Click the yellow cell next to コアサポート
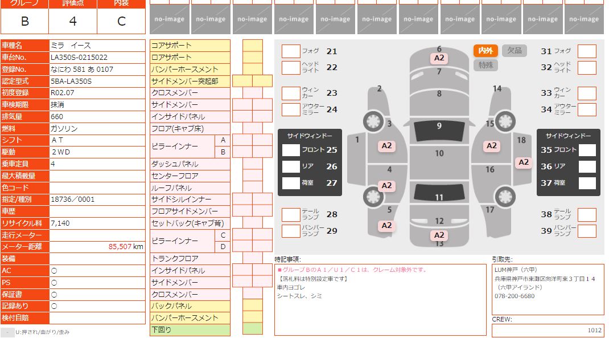The width and height of the screenshot is (609, 338). coord(253,46)
